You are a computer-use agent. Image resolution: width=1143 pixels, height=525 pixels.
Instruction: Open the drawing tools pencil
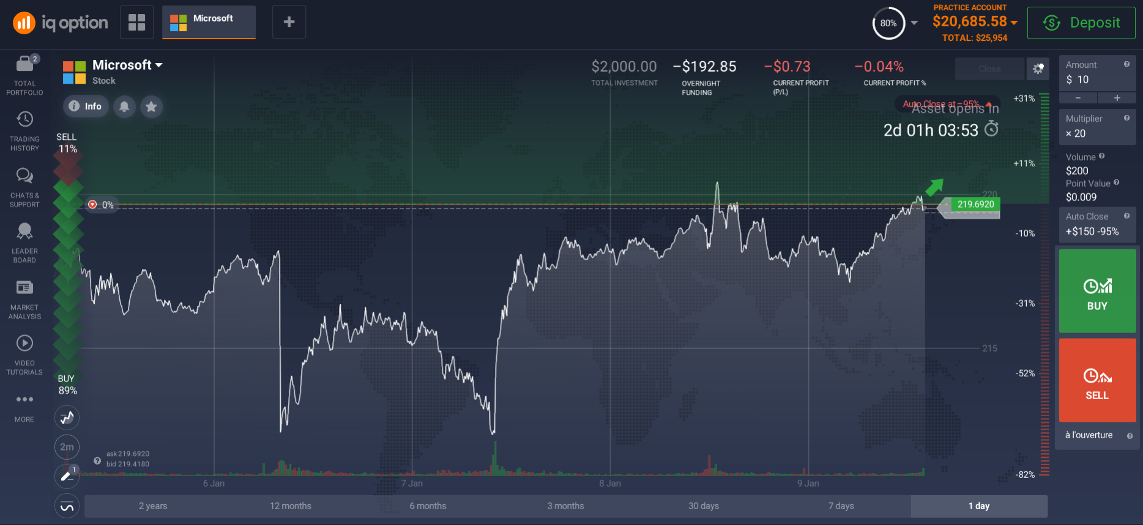(x=67, y=476)
